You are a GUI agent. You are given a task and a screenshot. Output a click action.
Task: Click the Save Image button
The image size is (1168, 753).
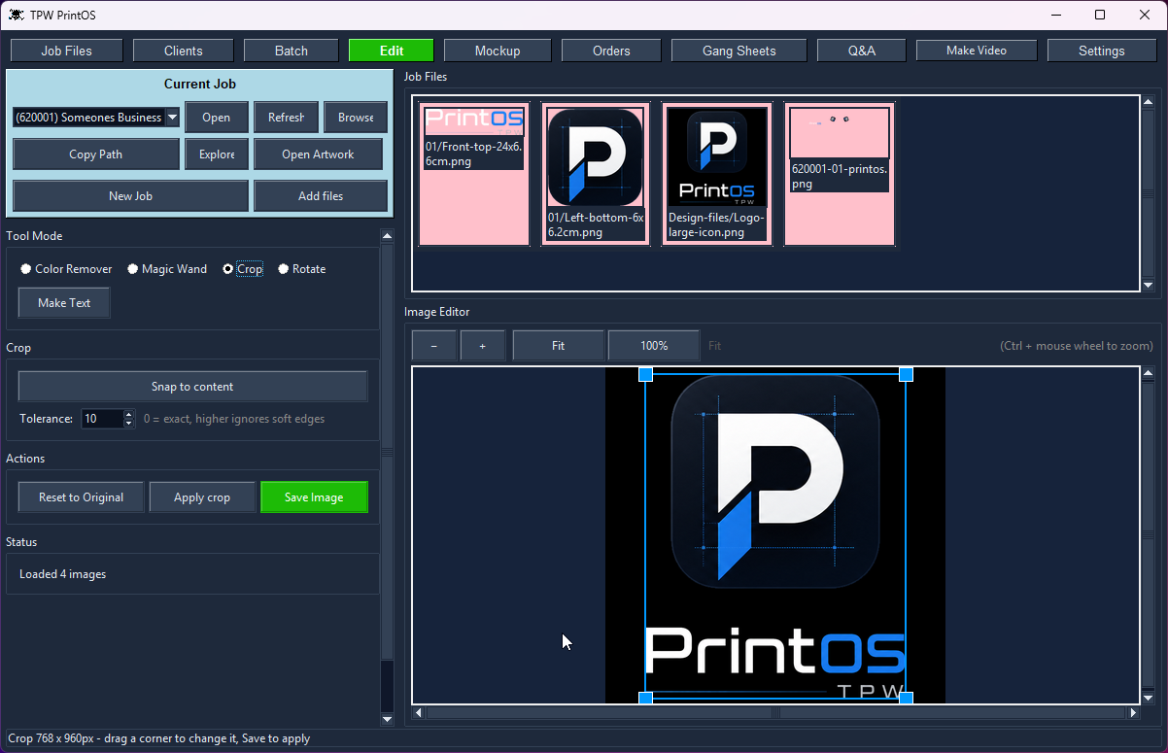314,497
